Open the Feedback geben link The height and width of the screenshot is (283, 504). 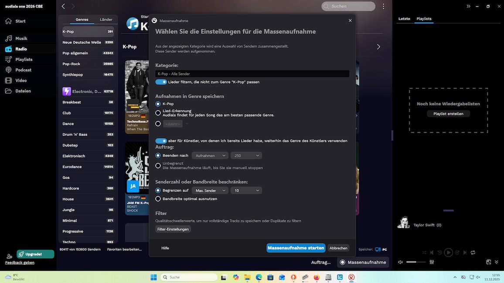pos(20,263)
